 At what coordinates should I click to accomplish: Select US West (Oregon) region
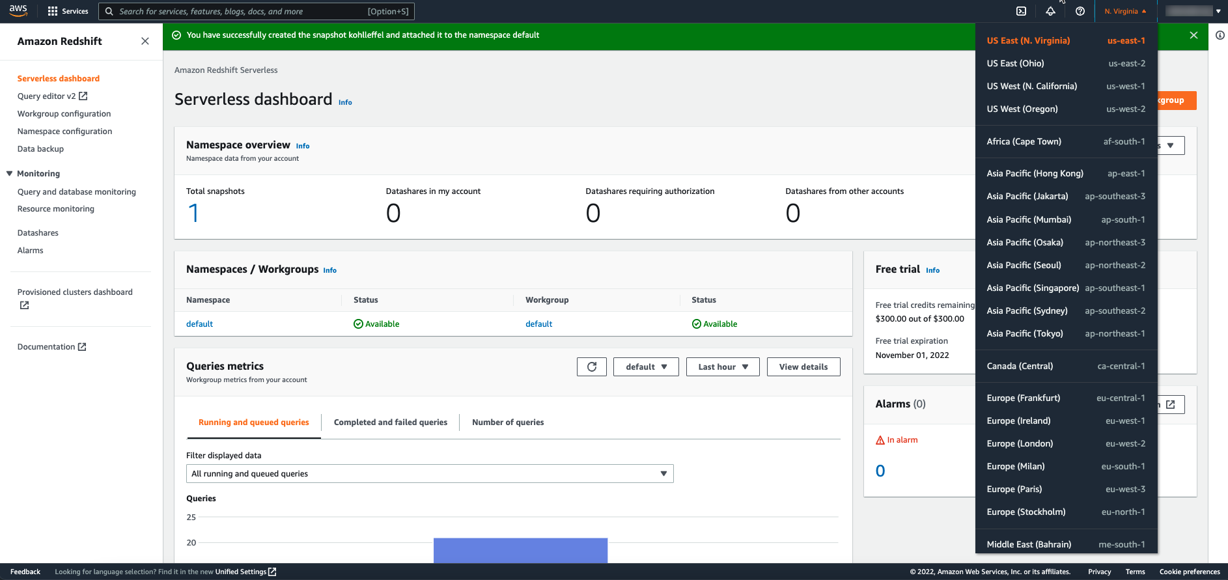tap(1066, 109)
